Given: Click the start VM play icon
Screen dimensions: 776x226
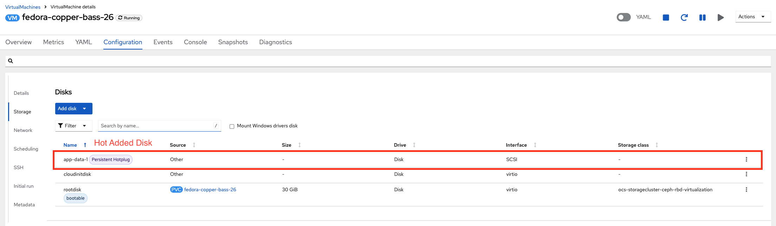Looking at the screenshot, I should pyautogui.click(x=720, y=18).
